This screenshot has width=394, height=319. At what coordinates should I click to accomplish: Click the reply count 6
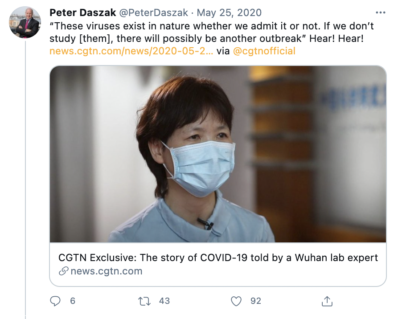pyautogui.click(x=73, y=301)
